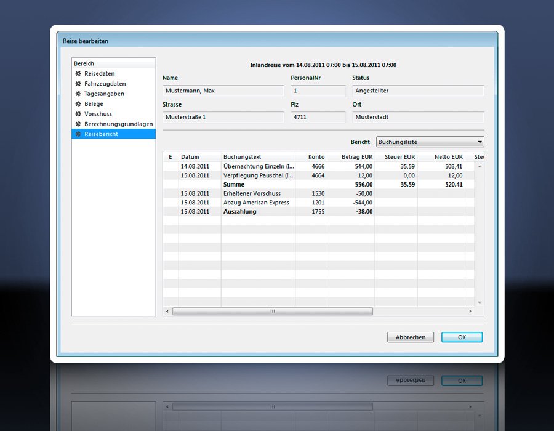
Task: Click the gear icon beside Reisebericht
Action: coord(78,134)
